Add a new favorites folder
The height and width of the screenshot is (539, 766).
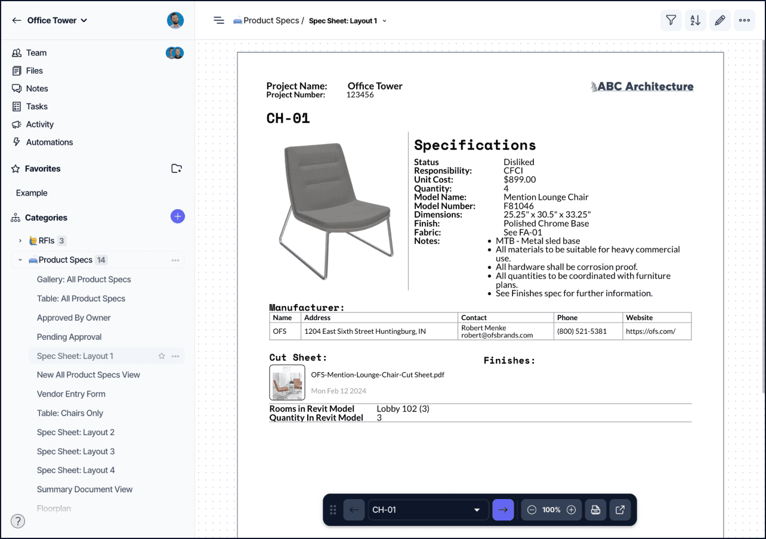coord(177,169)
